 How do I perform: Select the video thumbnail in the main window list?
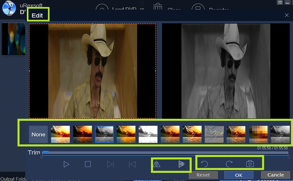point(13,39)
